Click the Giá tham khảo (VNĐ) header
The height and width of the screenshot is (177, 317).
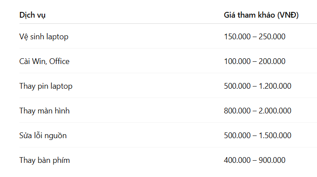click(261, 15)
